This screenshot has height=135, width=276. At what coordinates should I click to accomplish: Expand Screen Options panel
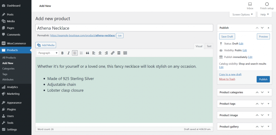tap(243, 15)
